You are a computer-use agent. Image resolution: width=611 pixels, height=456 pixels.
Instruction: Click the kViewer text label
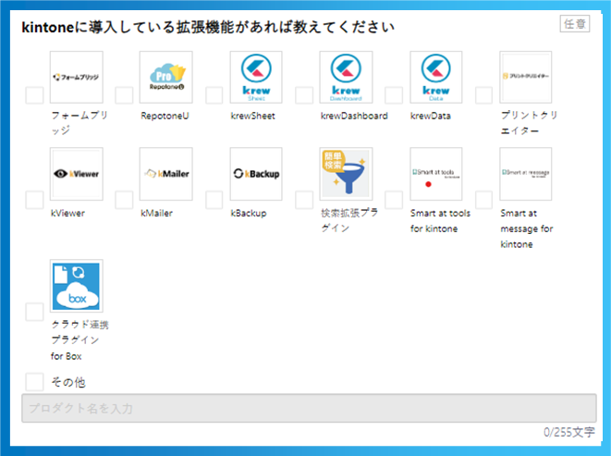click(x=67, y=213)
